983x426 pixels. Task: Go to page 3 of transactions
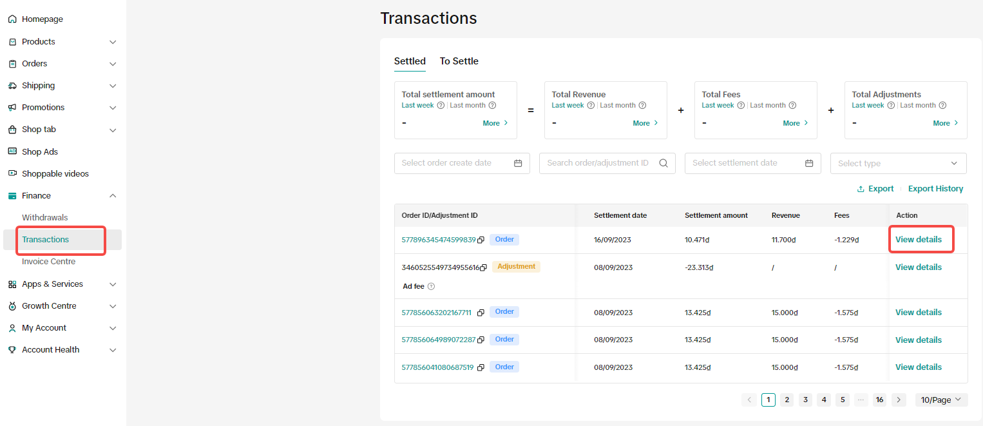805,400
